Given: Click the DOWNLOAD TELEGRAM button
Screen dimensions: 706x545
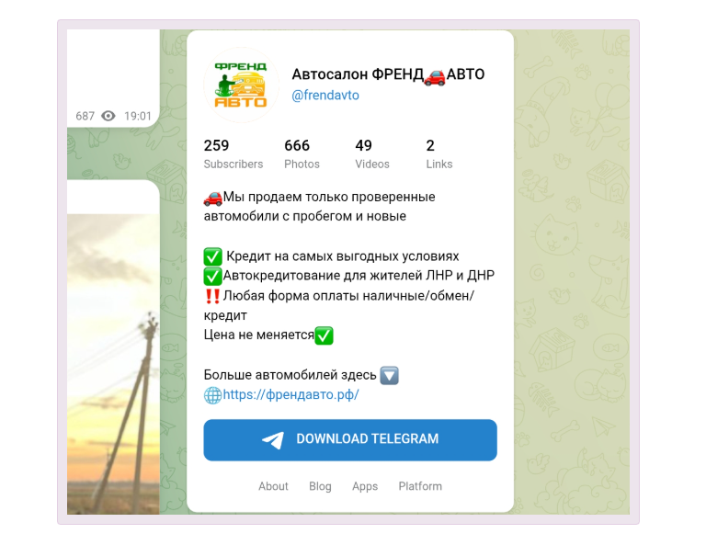Looking at the screenshot, I should point(350,439).
